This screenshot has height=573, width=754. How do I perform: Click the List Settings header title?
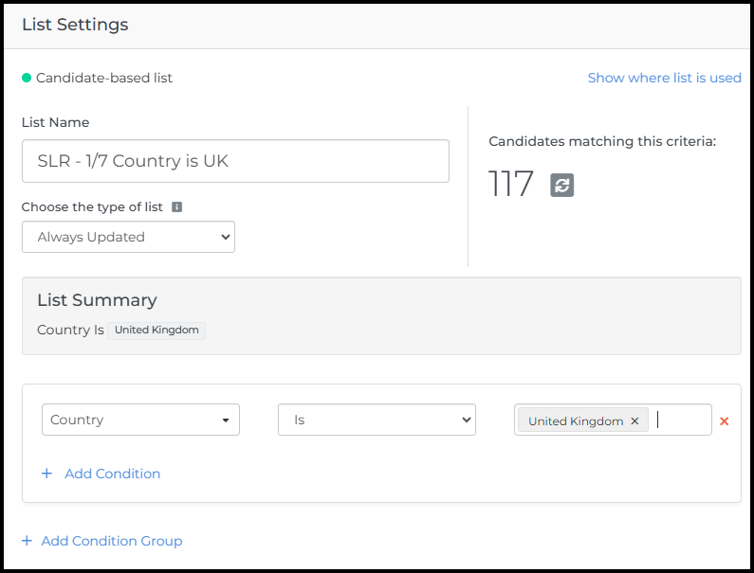[x=75, y=25]
